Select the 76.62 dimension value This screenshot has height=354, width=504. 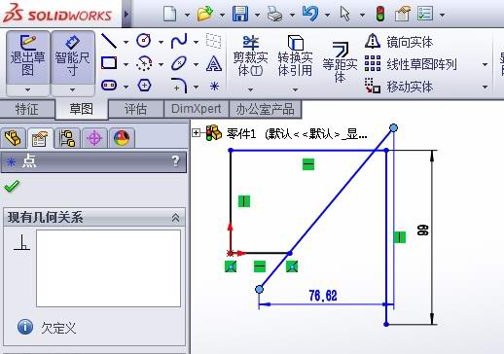[x=323, y=296]
